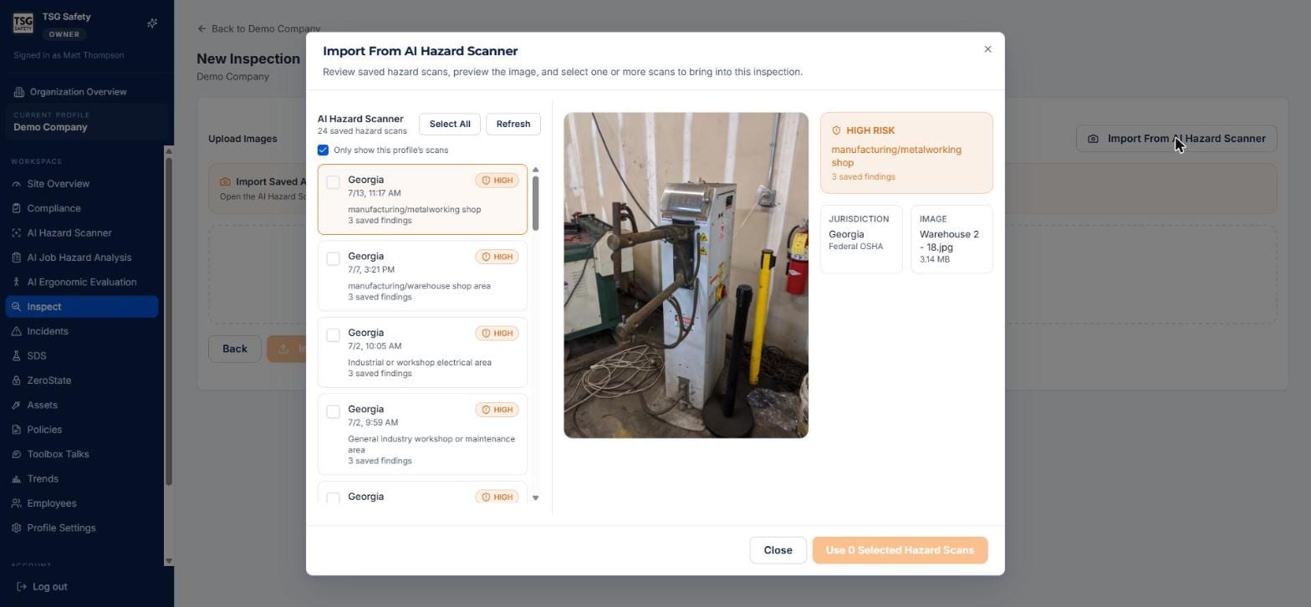Close the import dialog with X
Screen dimensions: 1311x607
pos(987,49)
